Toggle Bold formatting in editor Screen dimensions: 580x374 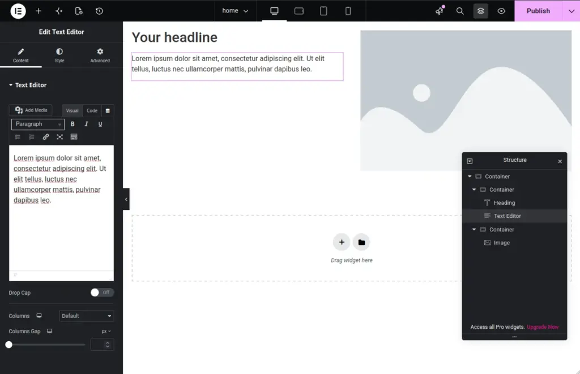pyautogui.click(x=72, y=124)
